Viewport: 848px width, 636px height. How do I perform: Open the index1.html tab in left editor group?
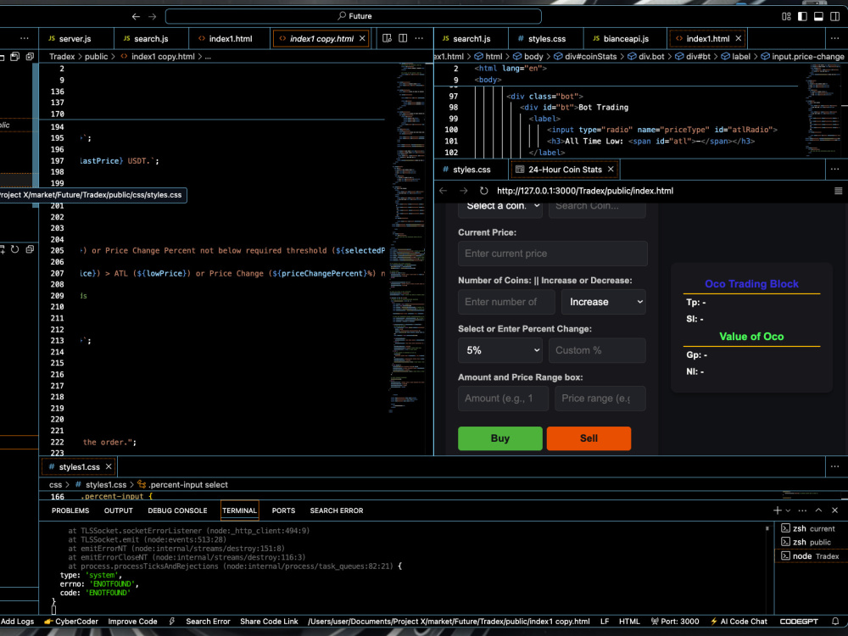point(229,39)
